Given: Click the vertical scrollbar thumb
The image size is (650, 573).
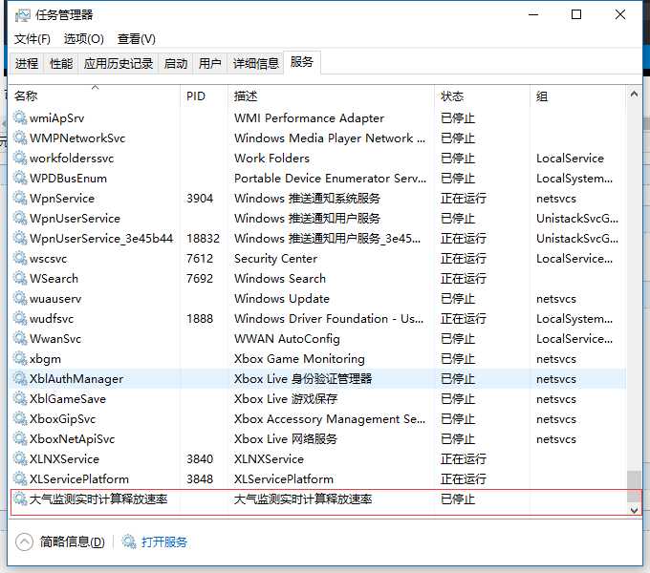Looking at the screenshot, I should [x=634, y=486].
